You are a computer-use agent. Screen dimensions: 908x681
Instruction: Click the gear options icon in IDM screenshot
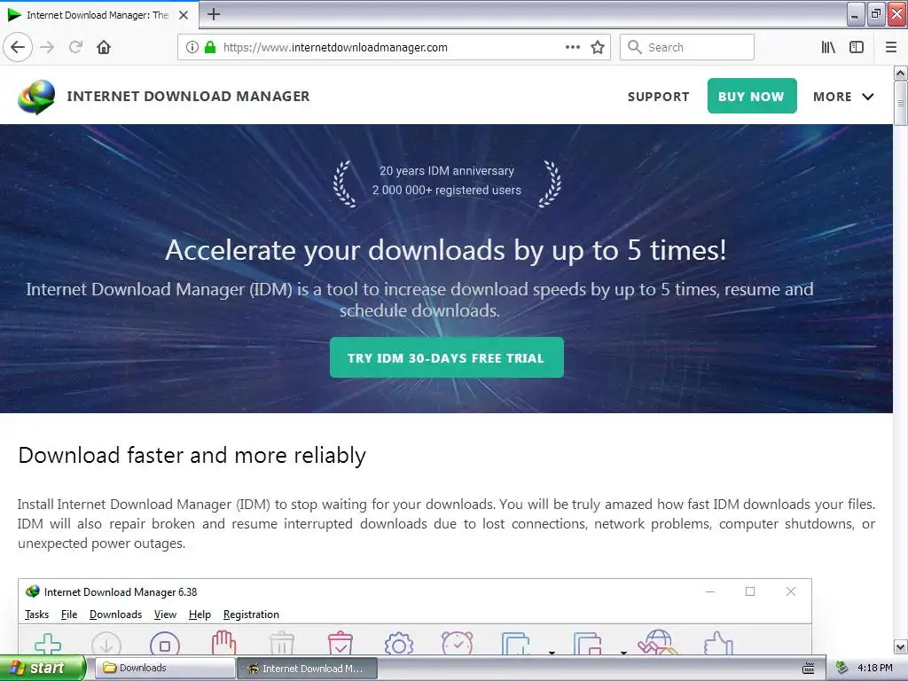[x=399, y=644]
